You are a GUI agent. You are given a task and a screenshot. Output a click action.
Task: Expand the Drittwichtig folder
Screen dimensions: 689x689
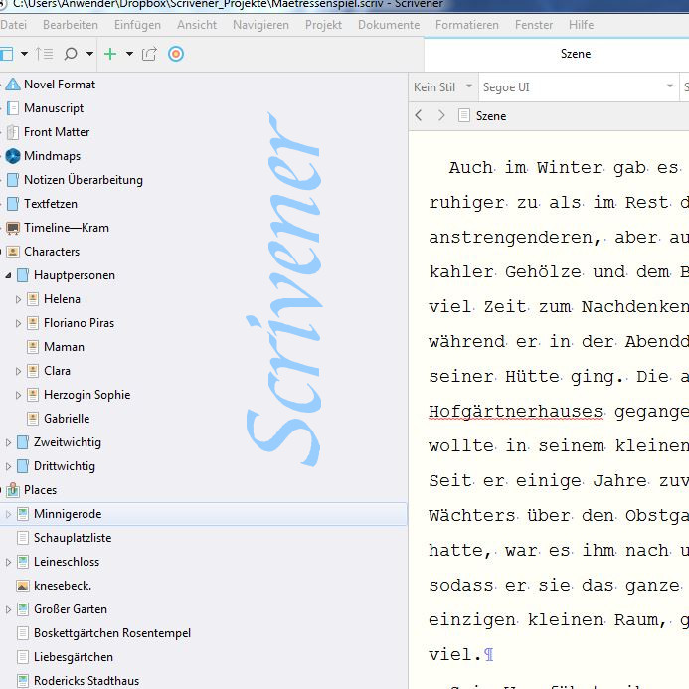[x=8, y=466]
